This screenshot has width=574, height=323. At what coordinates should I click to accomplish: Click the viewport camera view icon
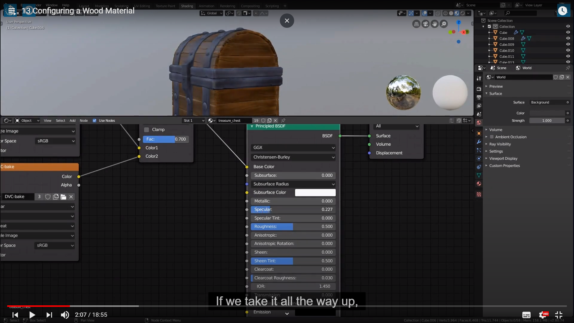tap(425, 24)
